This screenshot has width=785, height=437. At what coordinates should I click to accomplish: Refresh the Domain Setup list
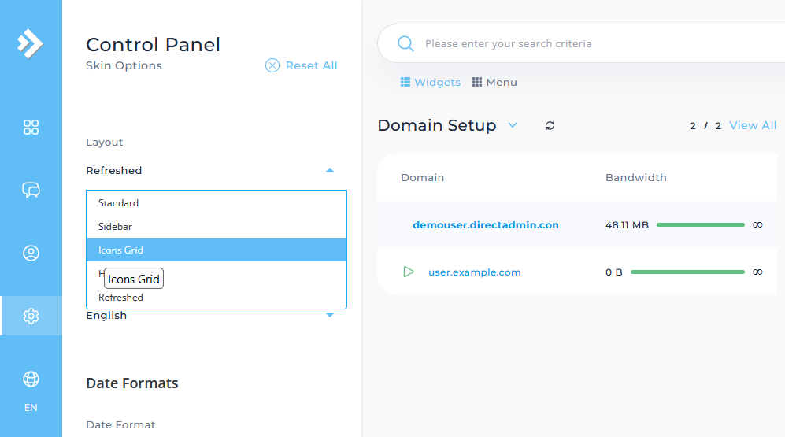[x=550, y=126]
